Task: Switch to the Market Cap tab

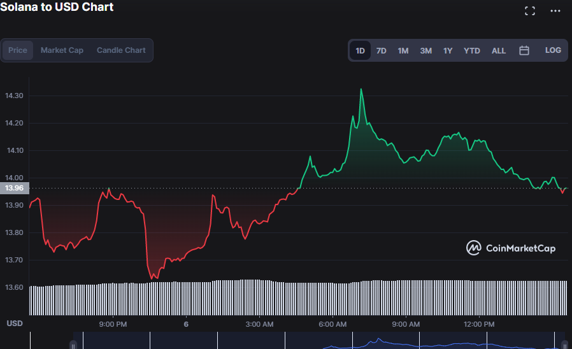Action: 62,50
